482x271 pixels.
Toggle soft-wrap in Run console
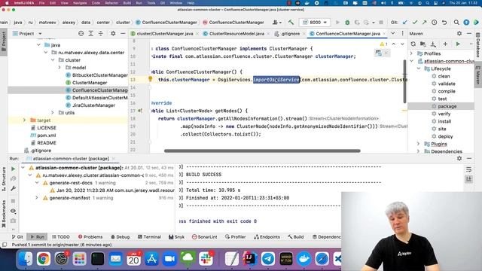[x=468, y=169]
